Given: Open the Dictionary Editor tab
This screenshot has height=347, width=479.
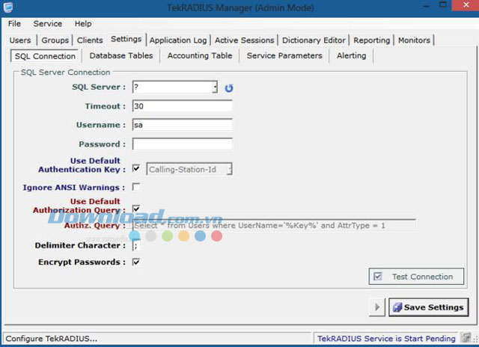Looking at the screenshot, I should click(314, 40).
